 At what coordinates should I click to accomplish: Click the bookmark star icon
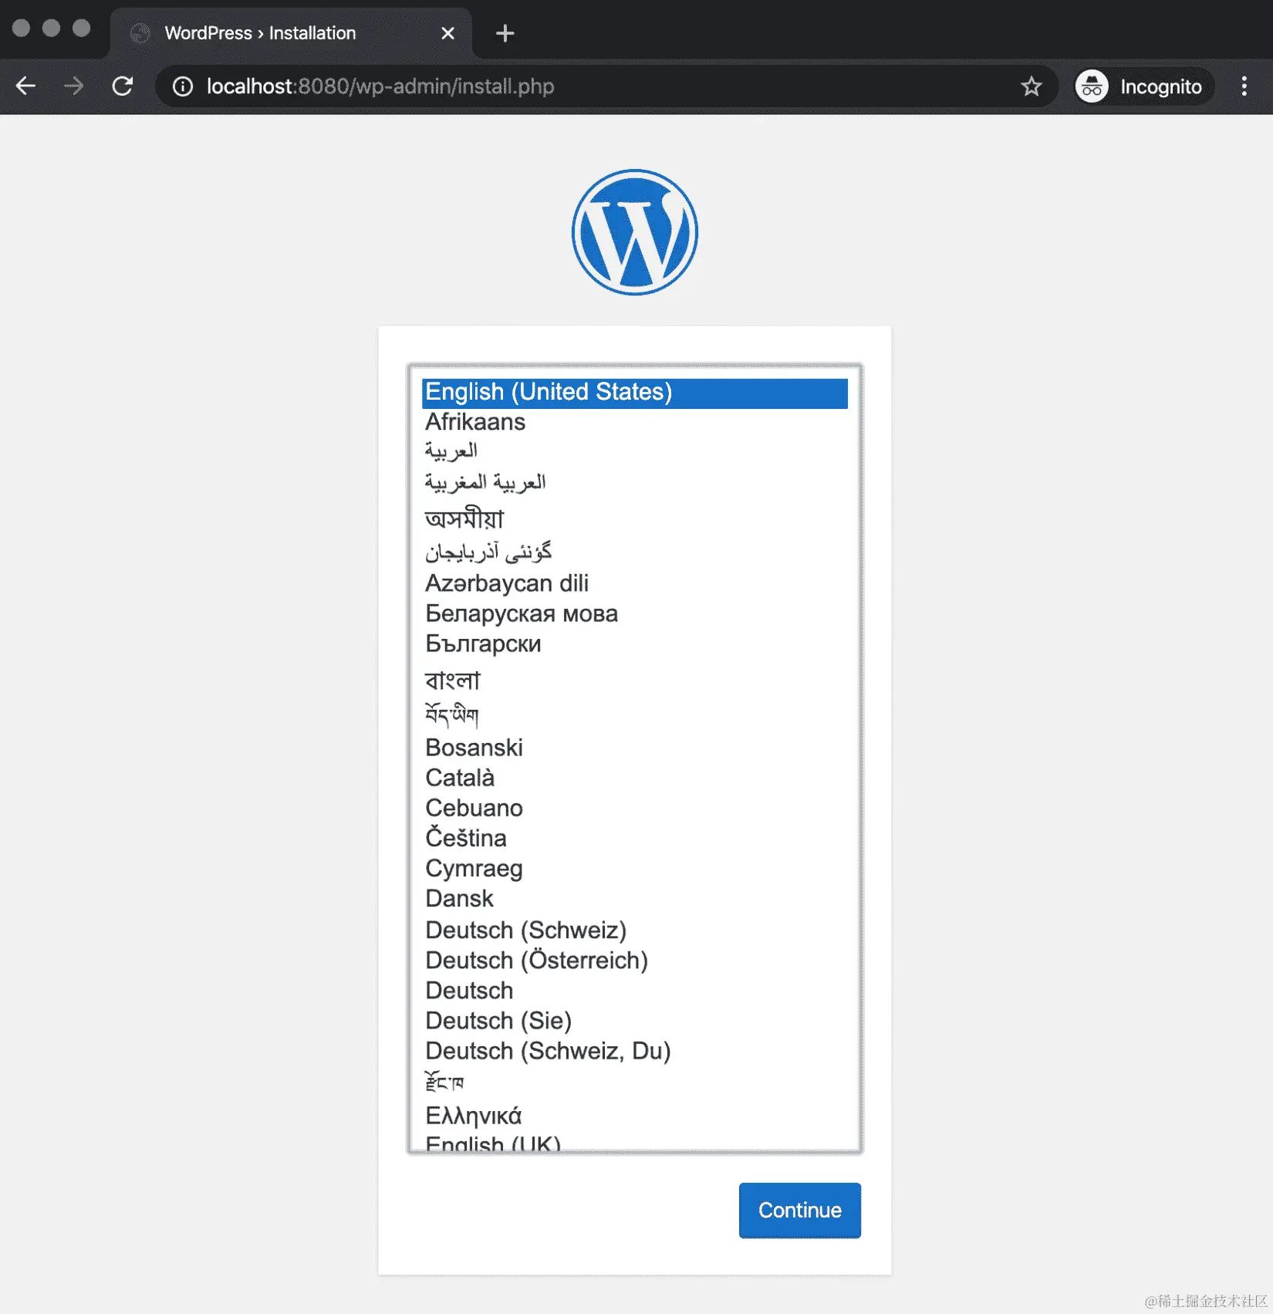tap(1031, 86)
